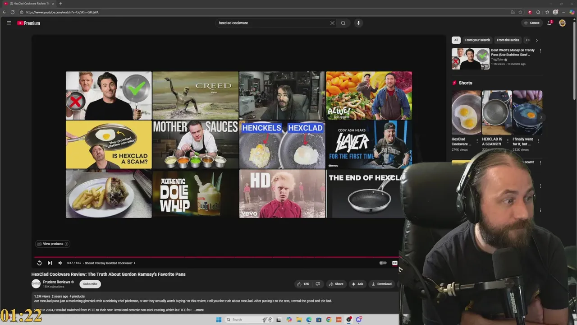Play the Slayer 'For the First Time' video
This screenshot has height=325, width=577.
click(369, 144)
